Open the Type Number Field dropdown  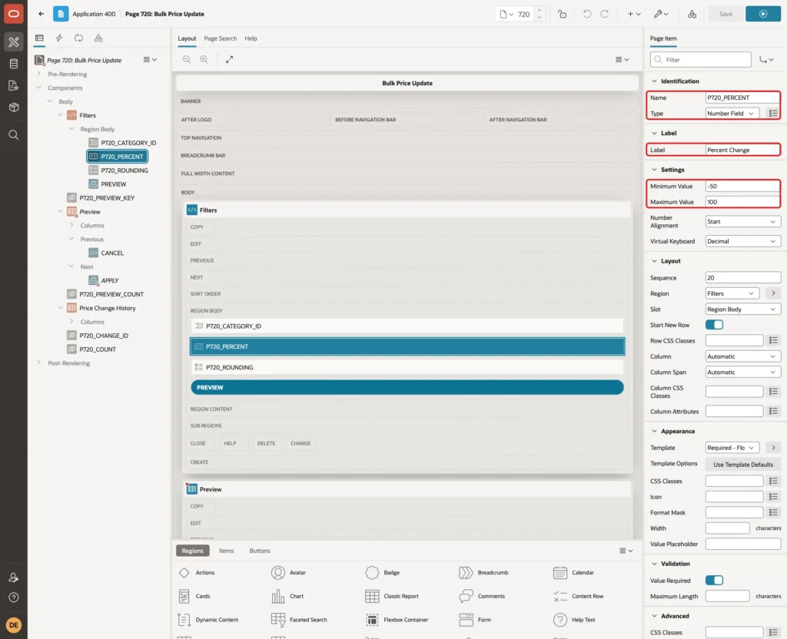tap(732, 114)
